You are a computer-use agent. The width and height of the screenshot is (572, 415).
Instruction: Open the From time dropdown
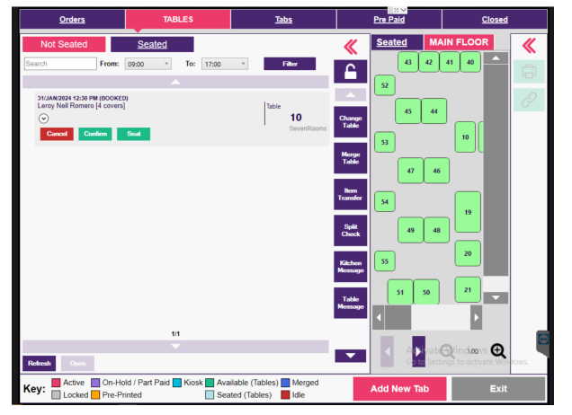tap(148, 64)
